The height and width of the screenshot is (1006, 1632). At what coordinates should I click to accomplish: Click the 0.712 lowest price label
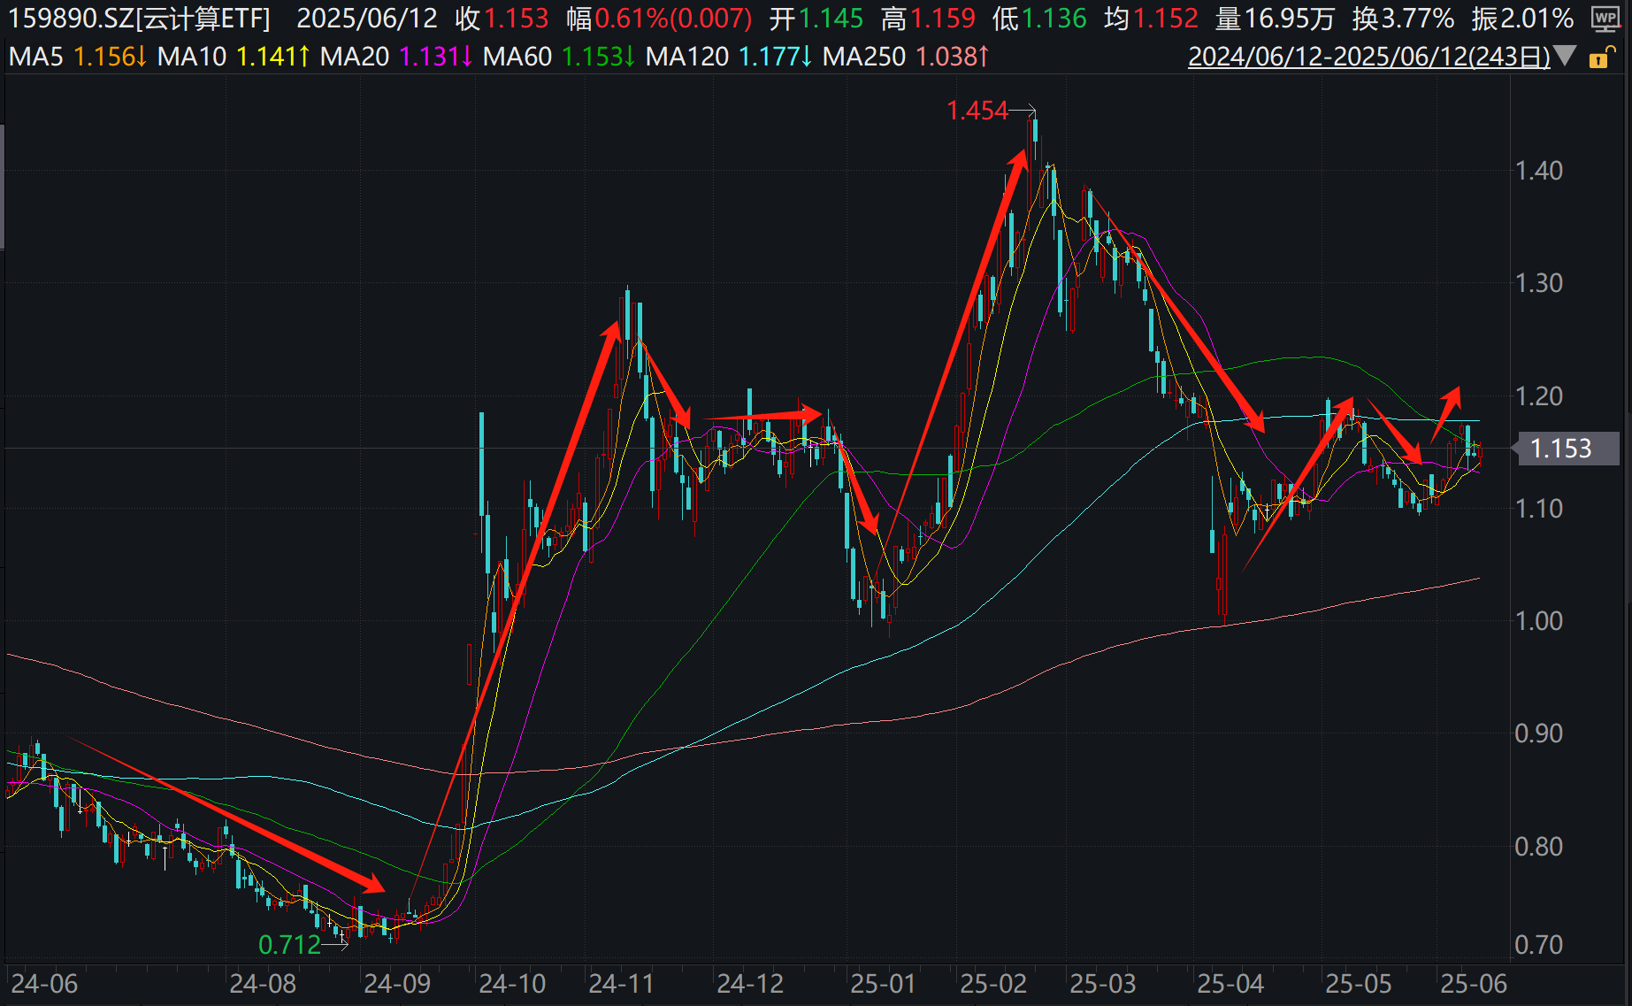(289, 945)
